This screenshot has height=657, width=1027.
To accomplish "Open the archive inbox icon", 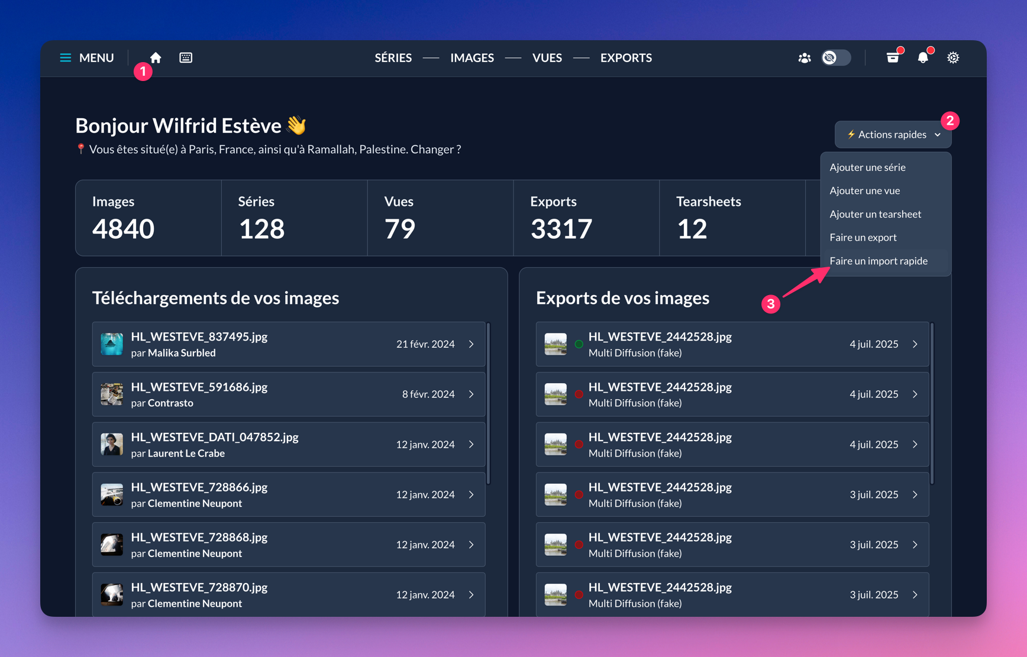I will point(893,57).
